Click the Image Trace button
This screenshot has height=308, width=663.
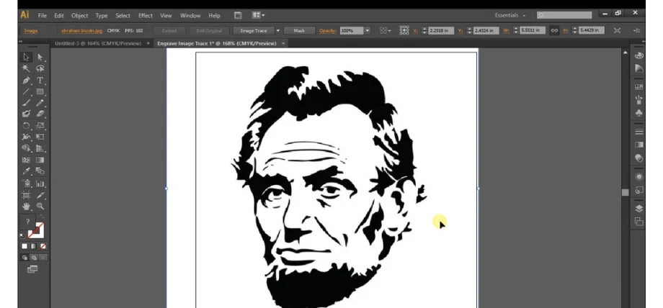(253, 30)
